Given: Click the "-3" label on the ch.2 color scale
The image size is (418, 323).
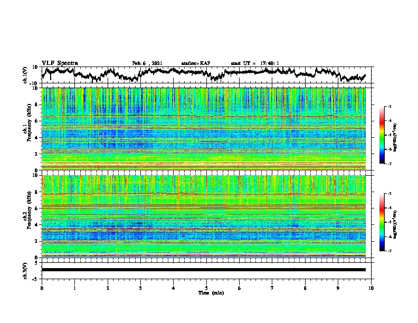Looking at the screenshot, I should (x=389, y=194).
